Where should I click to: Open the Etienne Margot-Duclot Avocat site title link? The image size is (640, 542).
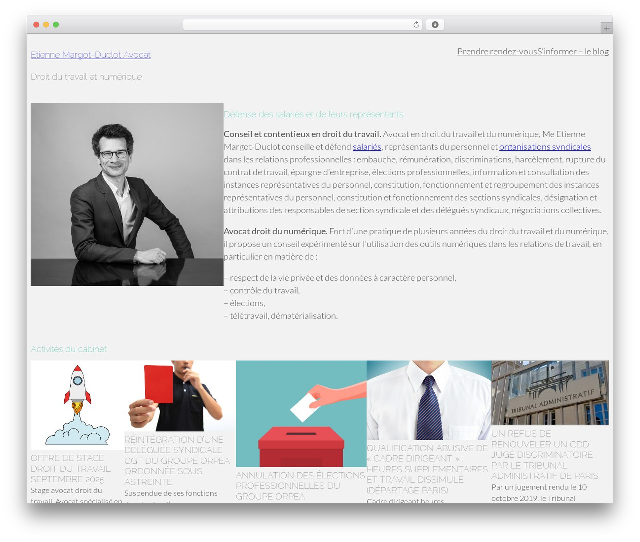point(91,55)
